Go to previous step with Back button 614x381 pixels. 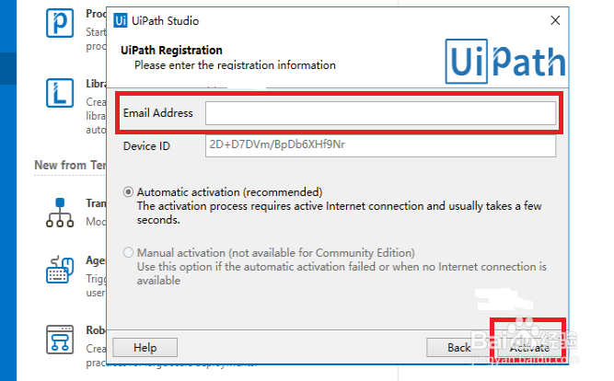pyautogui.click(x=459, y=348)
